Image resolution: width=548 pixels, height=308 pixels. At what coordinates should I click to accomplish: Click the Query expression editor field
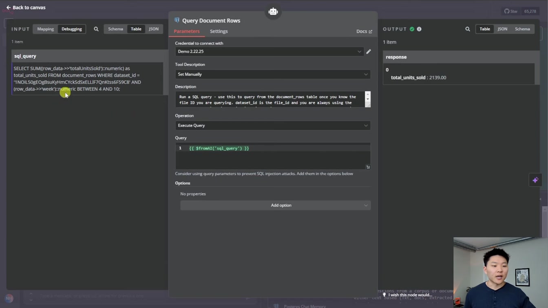[x=273, y=156]
